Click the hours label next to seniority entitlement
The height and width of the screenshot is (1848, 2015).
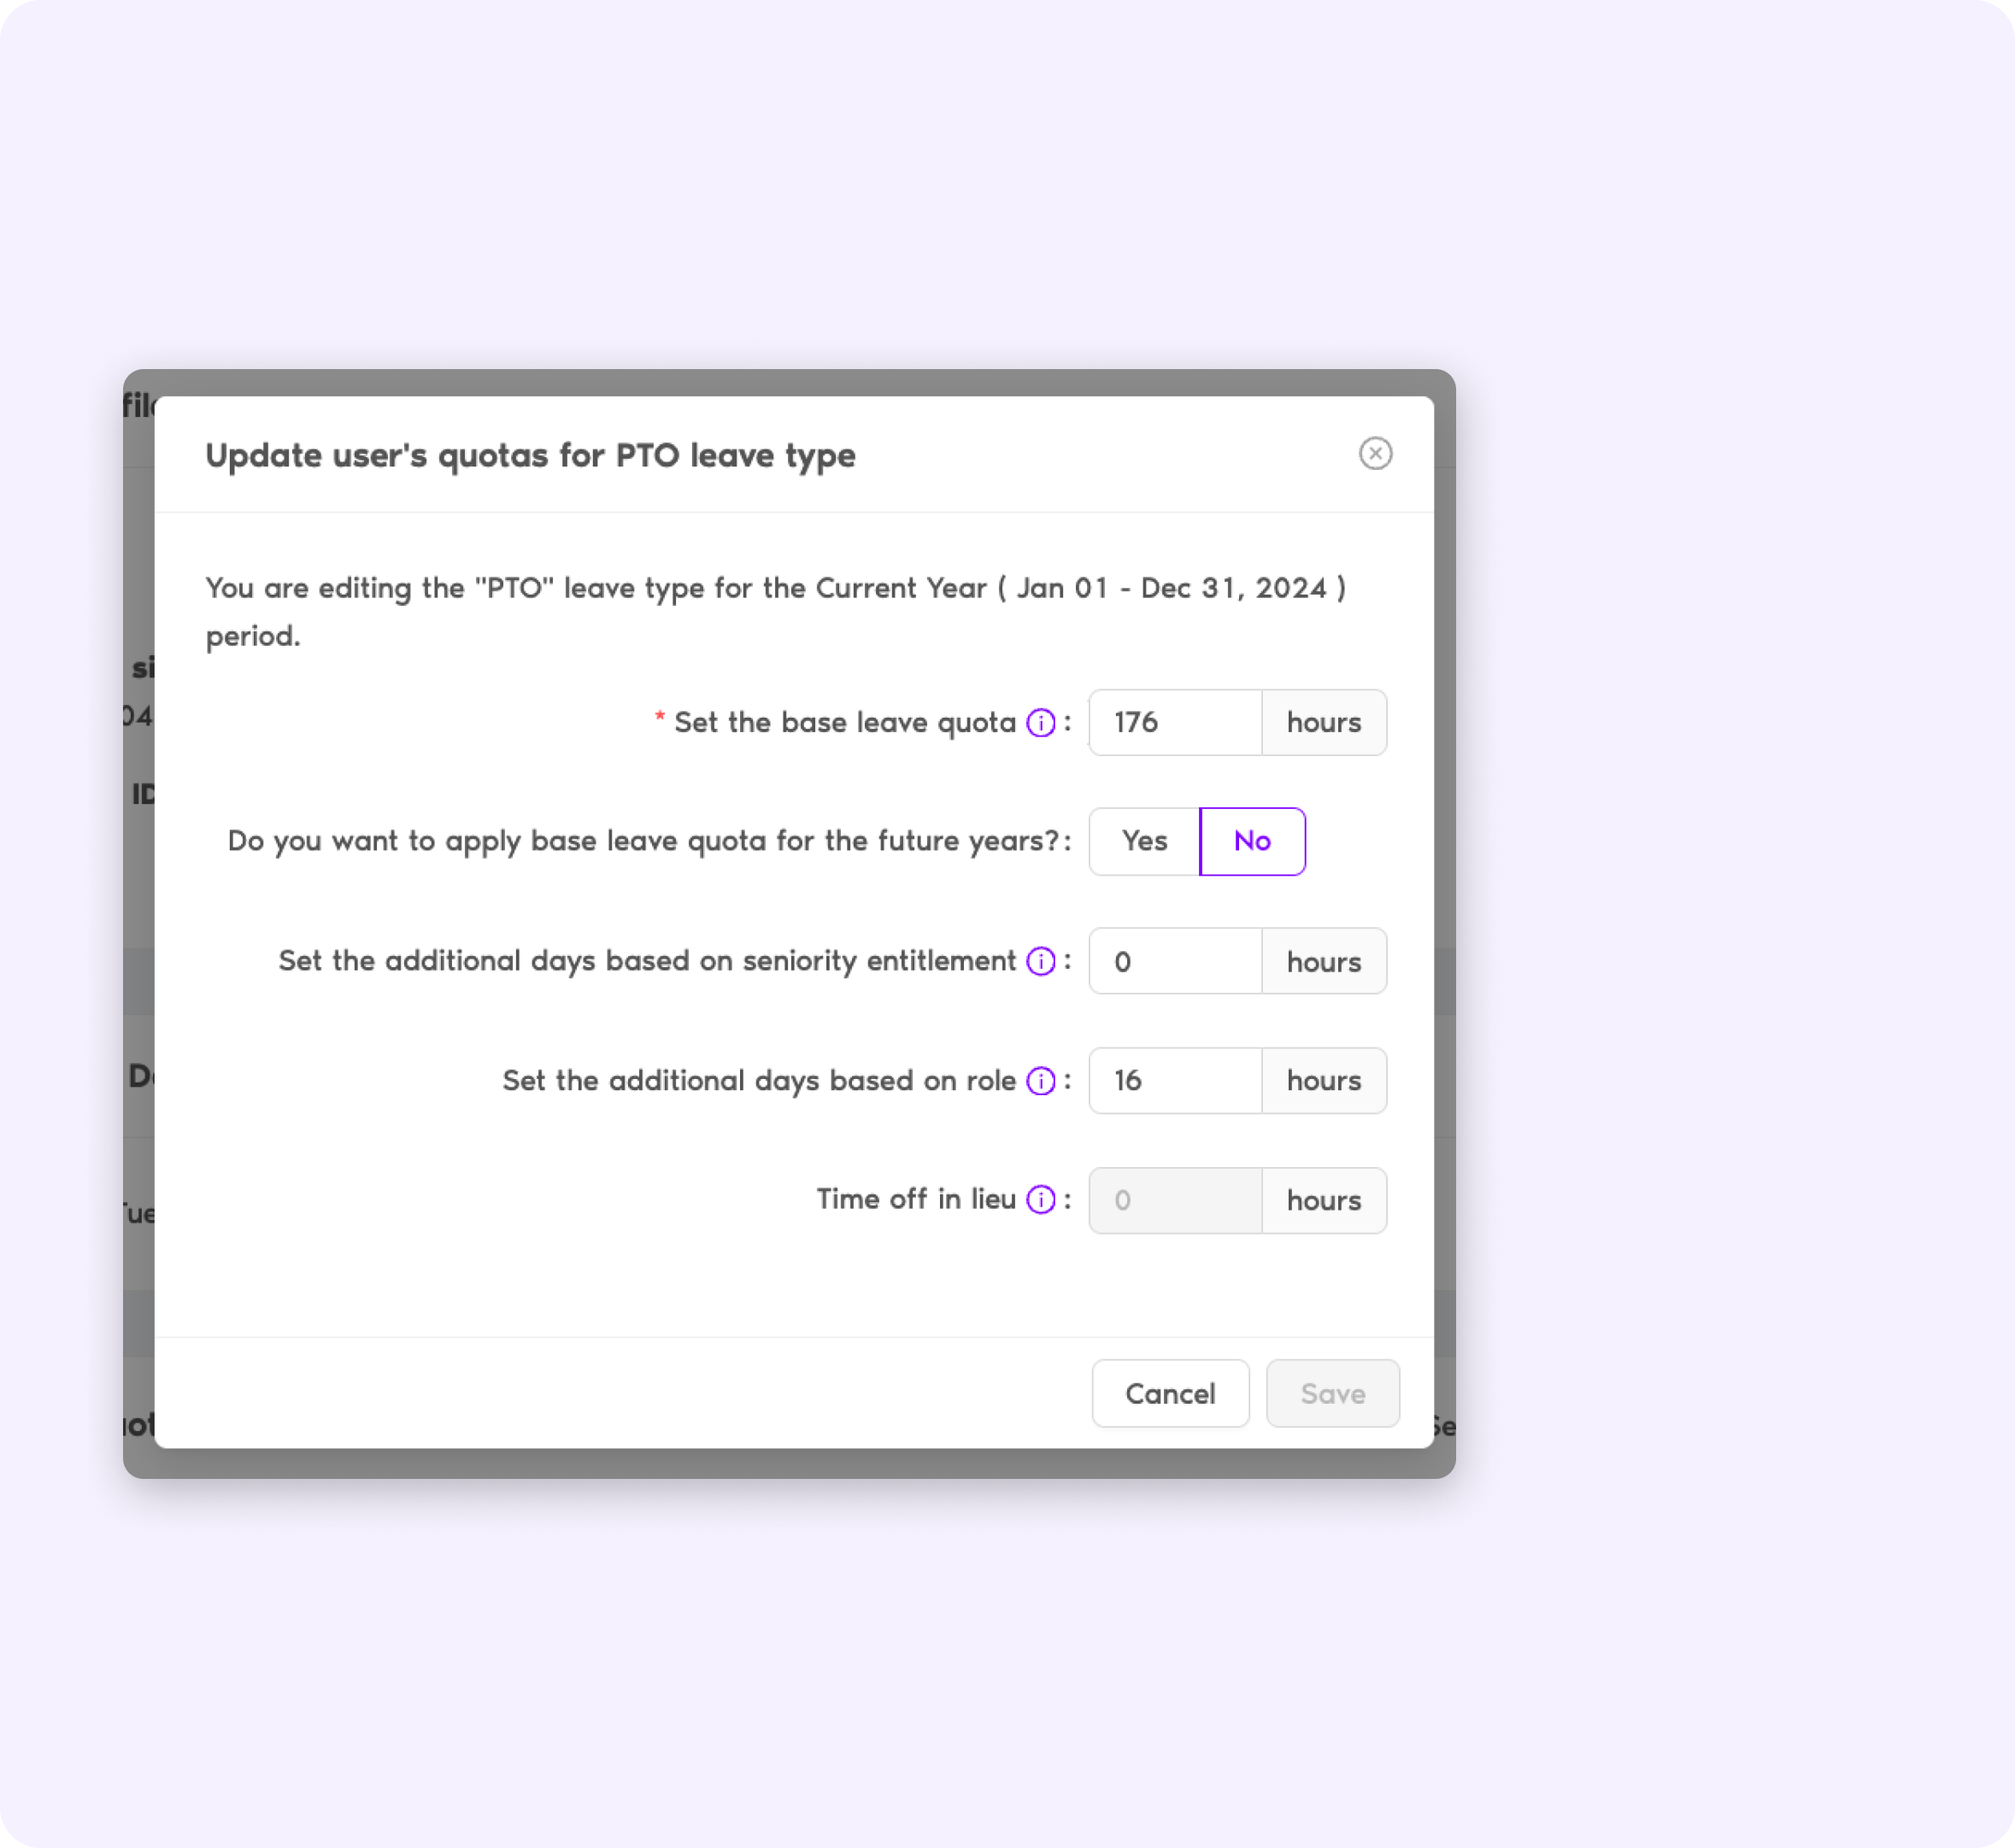(x=1322, y=960)
